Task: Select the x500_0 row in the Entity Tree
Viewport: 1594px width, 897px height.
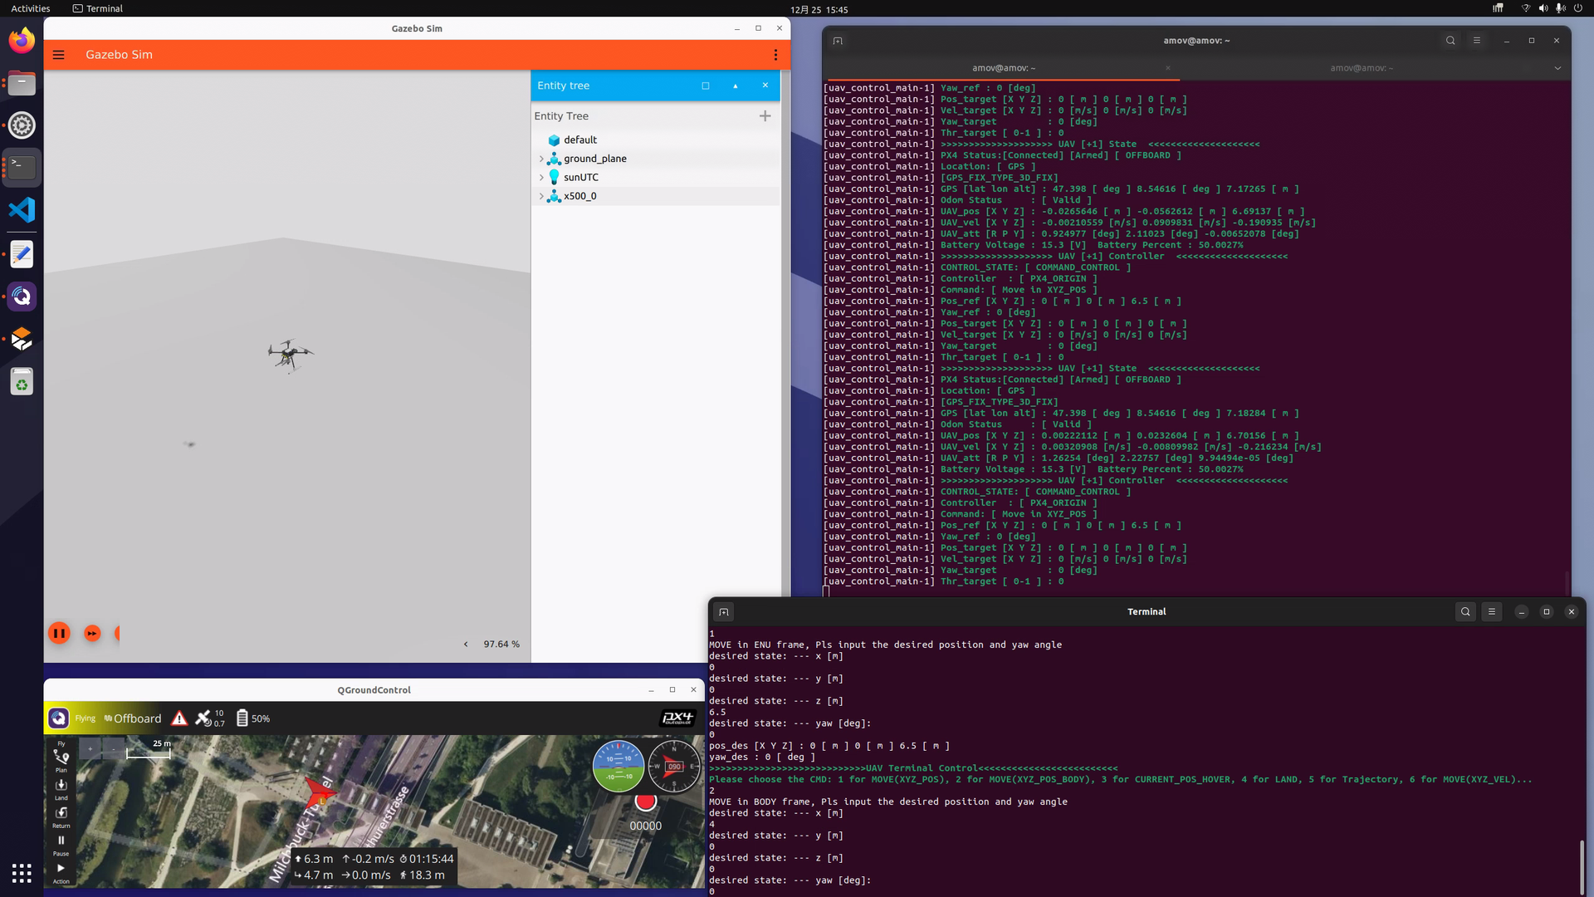Action: [655, 196]
